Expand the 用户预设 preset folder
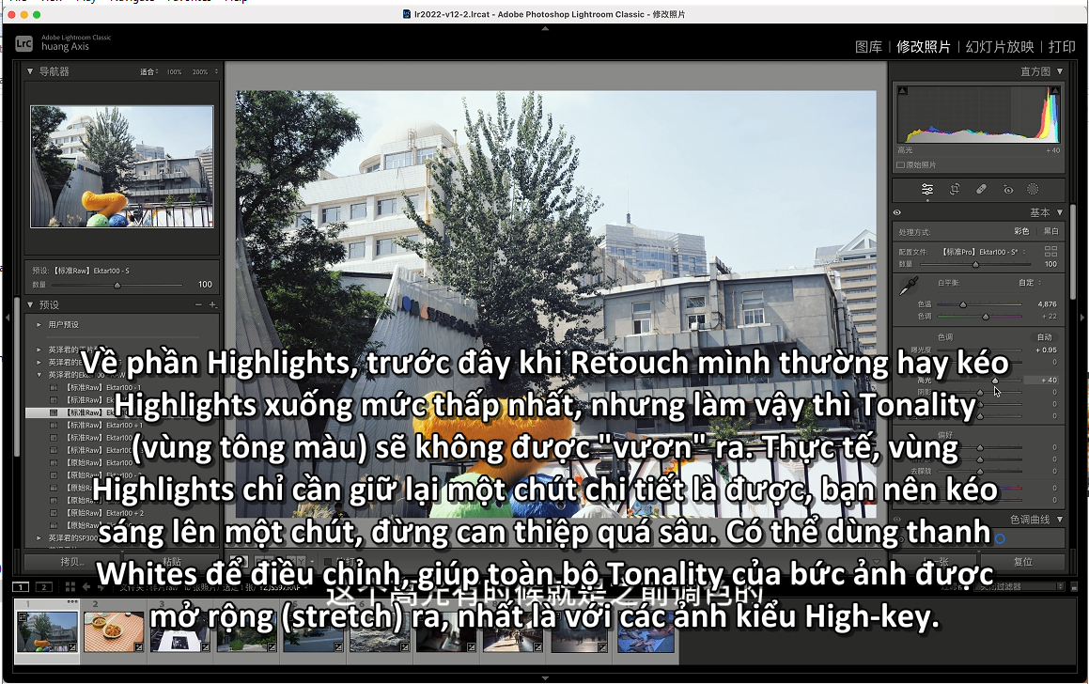Viewport: 1089px width, 684px height. coord(39,324)
